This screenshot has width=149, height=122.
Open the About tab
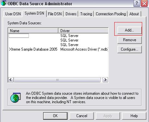(134, 14)
